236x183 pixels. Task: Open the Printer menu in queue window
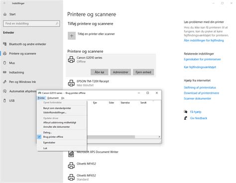point(41,98)
